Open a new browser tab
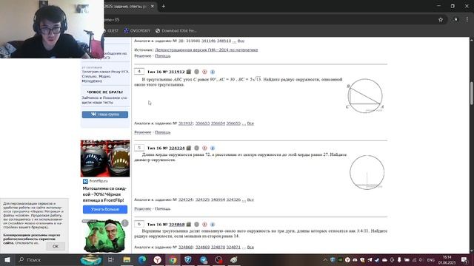Screen dimensions: 474x266 click(x=163, y=6)
